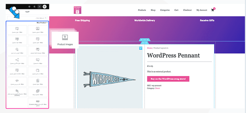Click the widget search input field

[27, 18]
